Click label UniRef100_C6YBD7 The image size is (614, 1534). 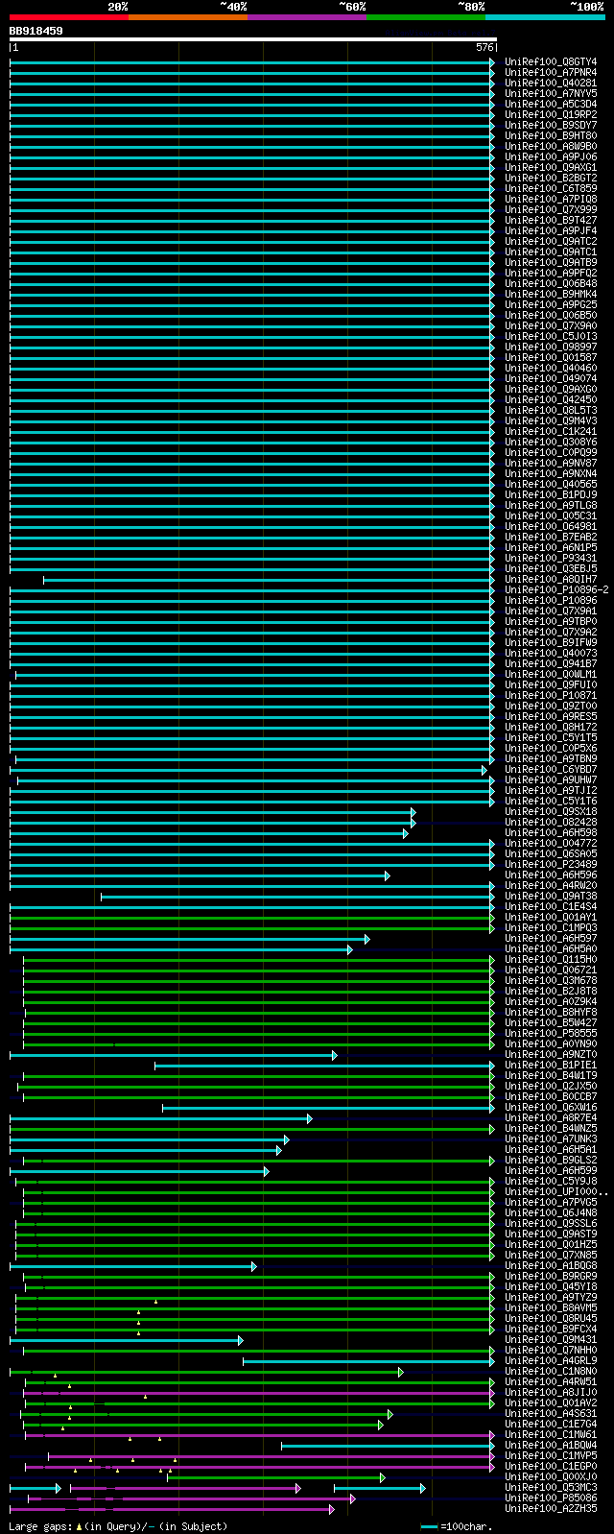[x=551, y=770]
